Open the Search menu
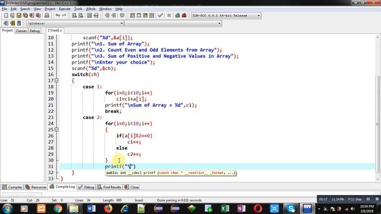 25,9
